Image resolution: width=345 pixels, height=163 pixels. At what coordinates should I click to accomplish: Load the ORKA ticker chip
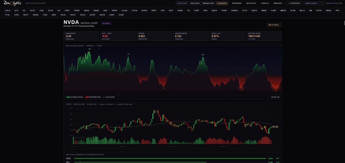[x=96, y=11]
